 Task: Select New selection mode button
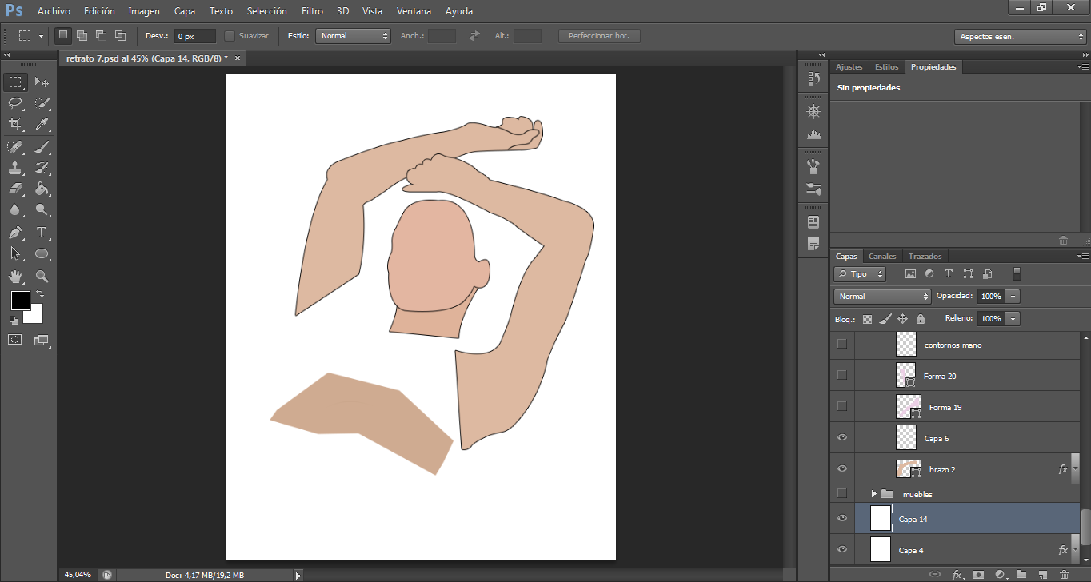point(62,36)
